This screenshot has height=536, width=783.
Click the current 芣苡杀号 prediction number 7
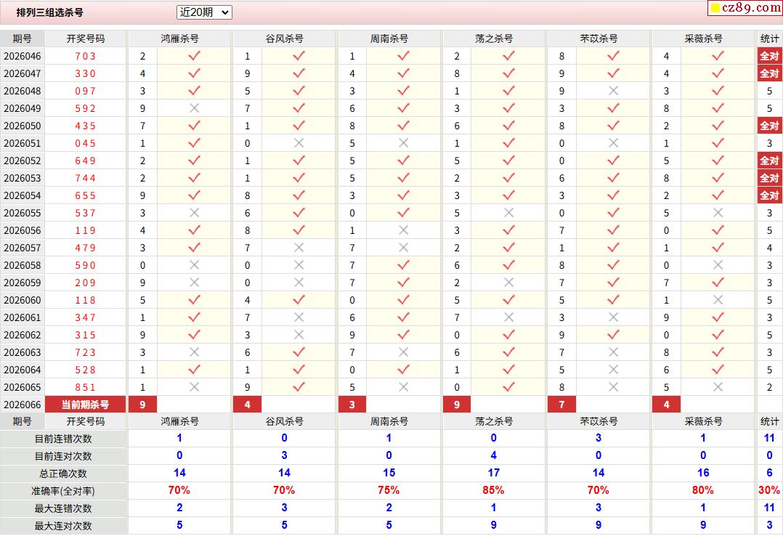pyautogui.click(x=561, y=405)
